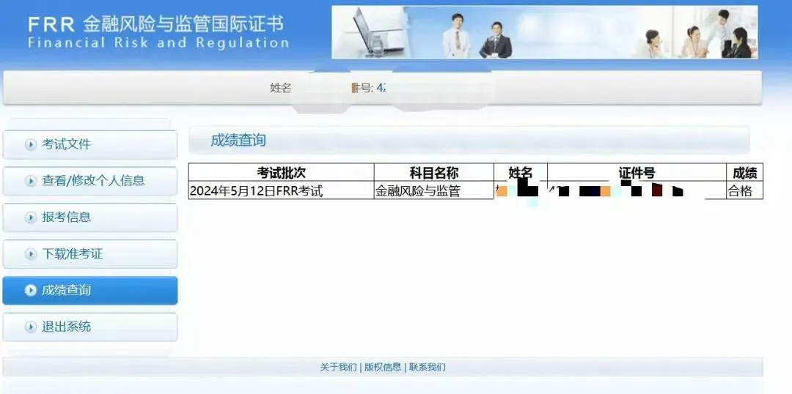Viewport: 792px width, 394px height.
Task: Choose the 退出系统 label to log out
Action: 66,327
